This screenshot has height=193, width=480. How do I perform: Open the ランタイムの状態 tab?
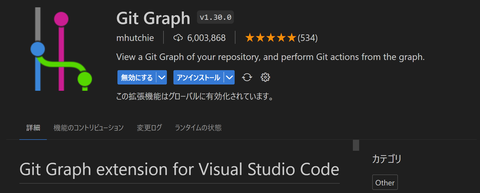[x=198, y=128]
